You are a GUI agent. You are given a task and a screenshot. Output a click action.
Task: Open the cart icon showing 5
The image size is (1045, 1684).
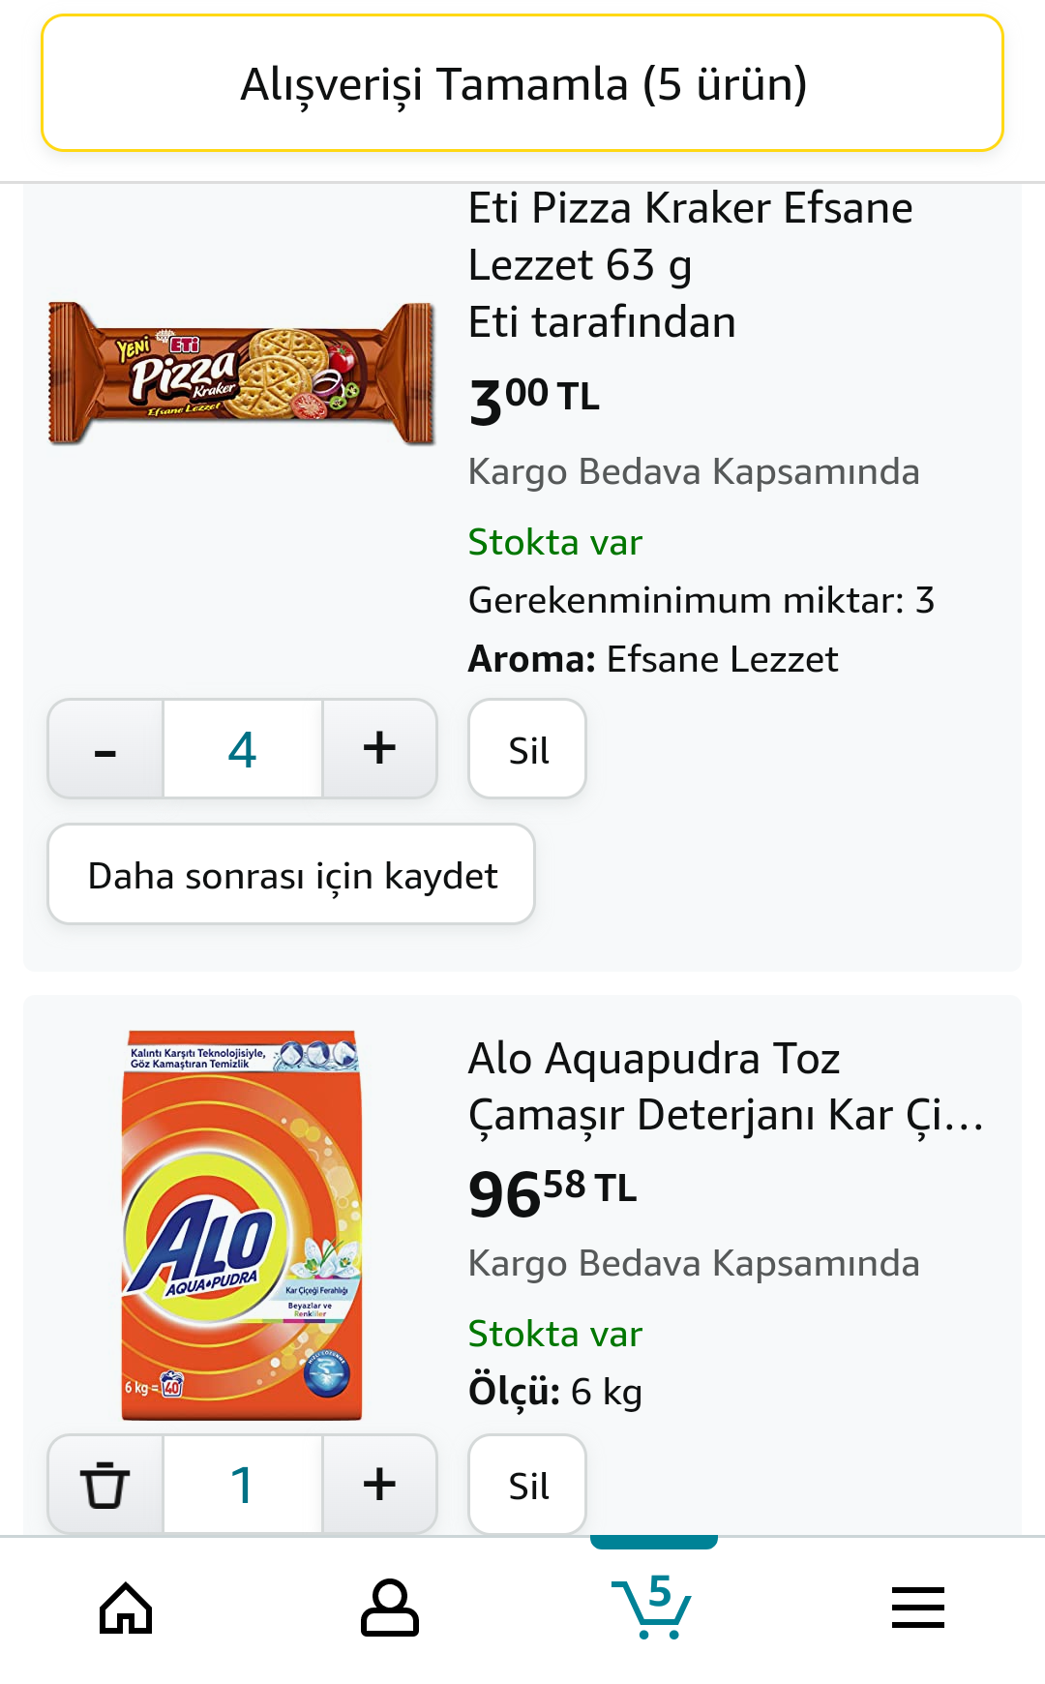[652, 1608]
